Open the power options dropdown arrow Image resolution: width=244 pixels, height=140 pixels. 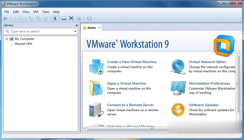[x=11, y=18]
